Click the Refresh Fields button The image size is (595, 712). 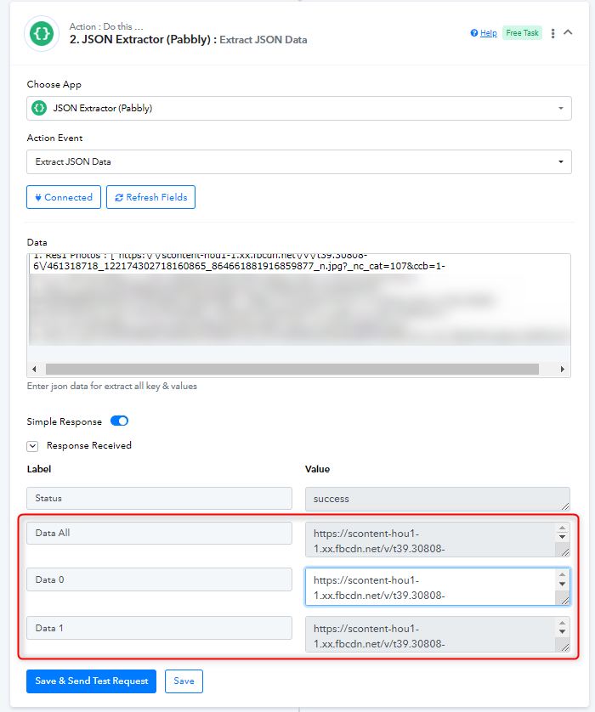(x=150, y=197)
